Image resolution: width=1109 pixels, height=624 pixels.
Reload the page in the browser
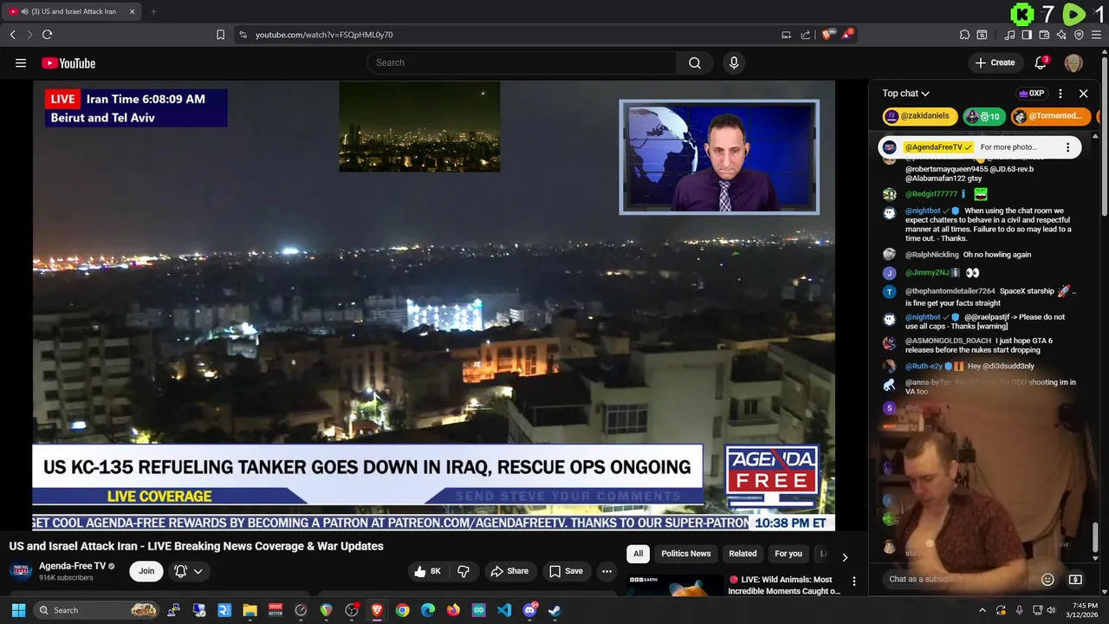tap(47, 35)
